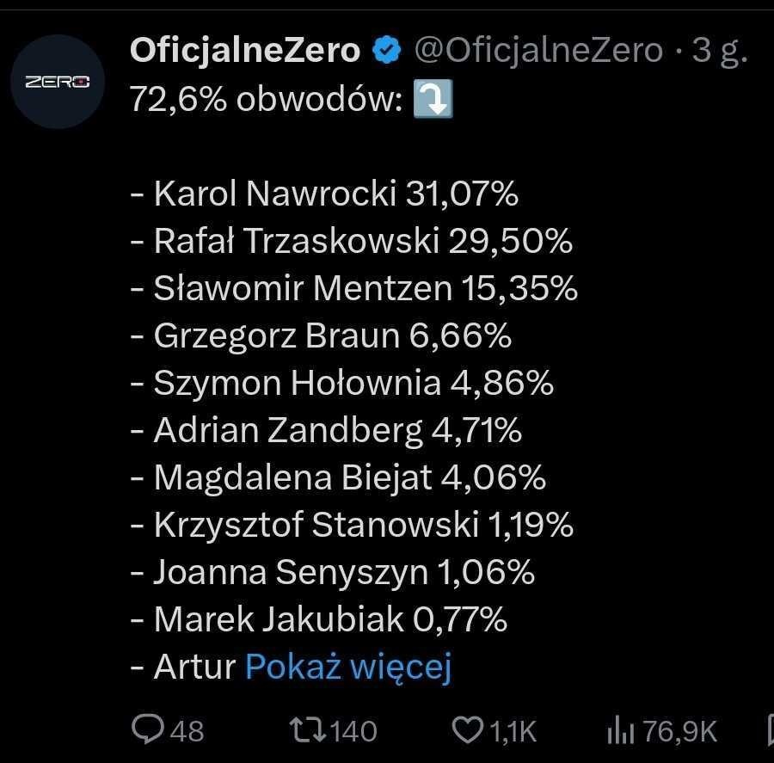Reply using the speech bubble icon

148,730
